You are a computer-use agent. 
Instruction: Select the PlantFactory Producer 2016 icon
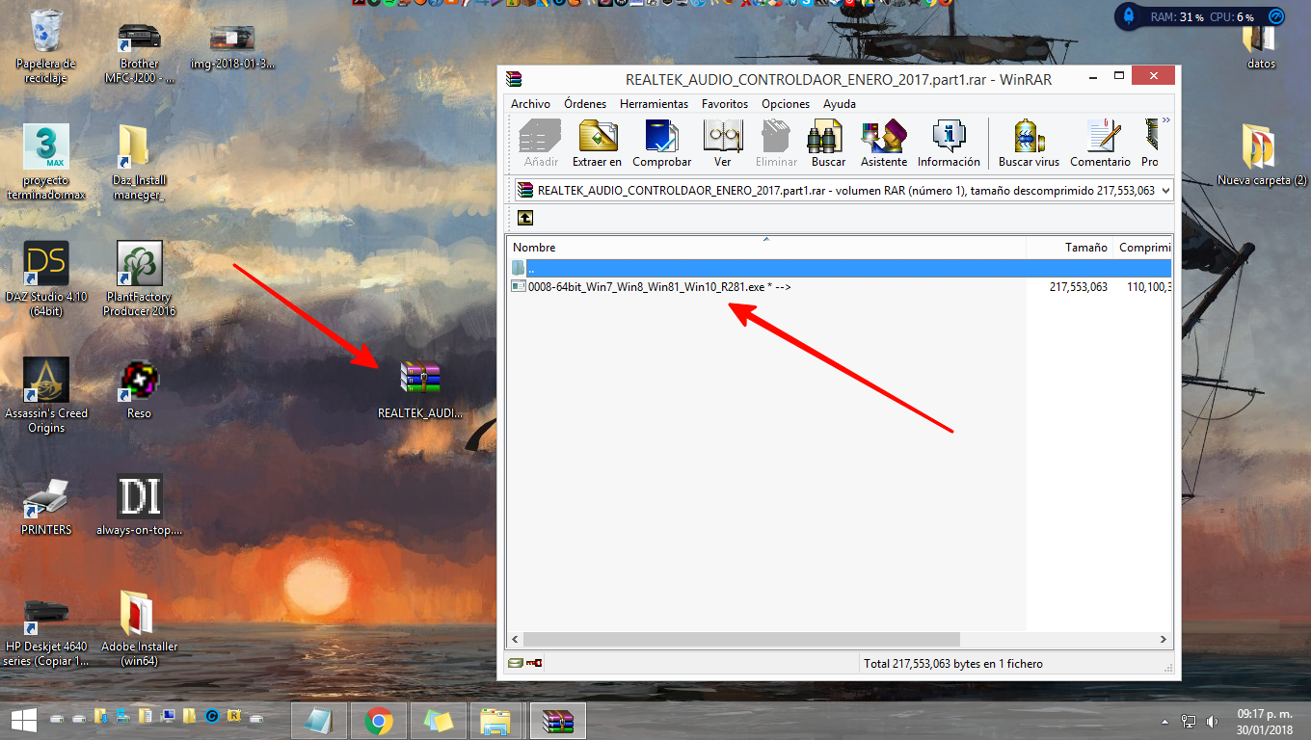(x=140, y=278)
